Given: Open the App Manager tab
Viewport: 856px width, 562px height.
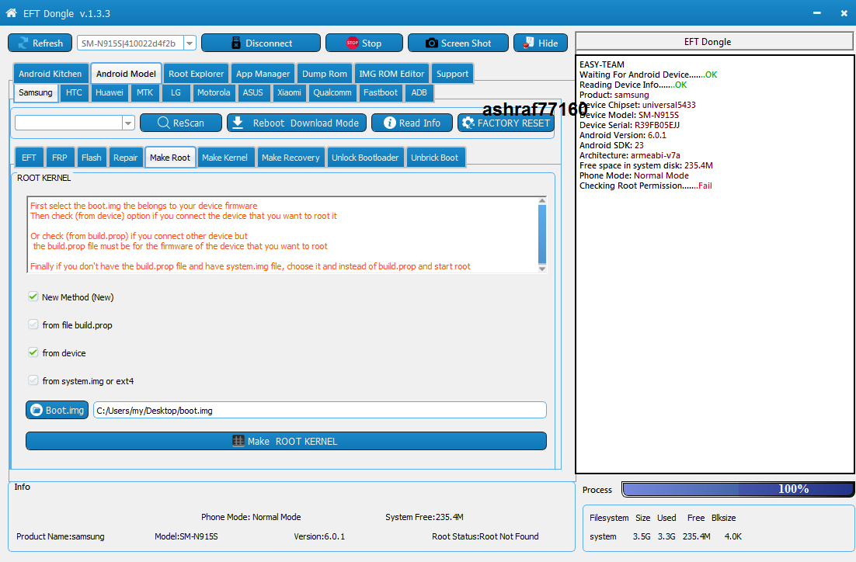Looking at the screenshot, I should coord(263,74).
